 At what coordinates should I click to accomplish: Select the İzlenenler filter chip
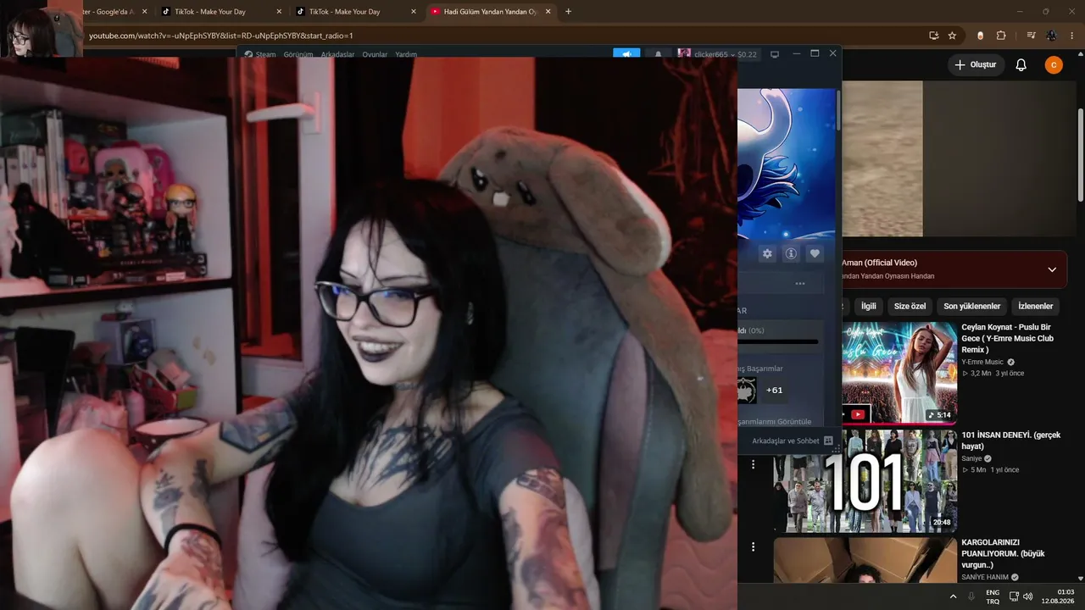pyautogui.click(x=1036, y=306)
